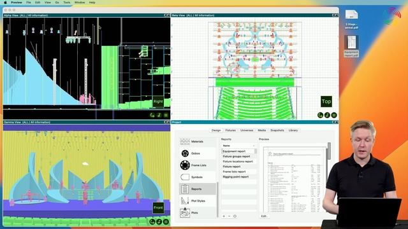Screen dimensions: 408x229
Task: Open the Gobos section icon
Action: click(185, 153)
